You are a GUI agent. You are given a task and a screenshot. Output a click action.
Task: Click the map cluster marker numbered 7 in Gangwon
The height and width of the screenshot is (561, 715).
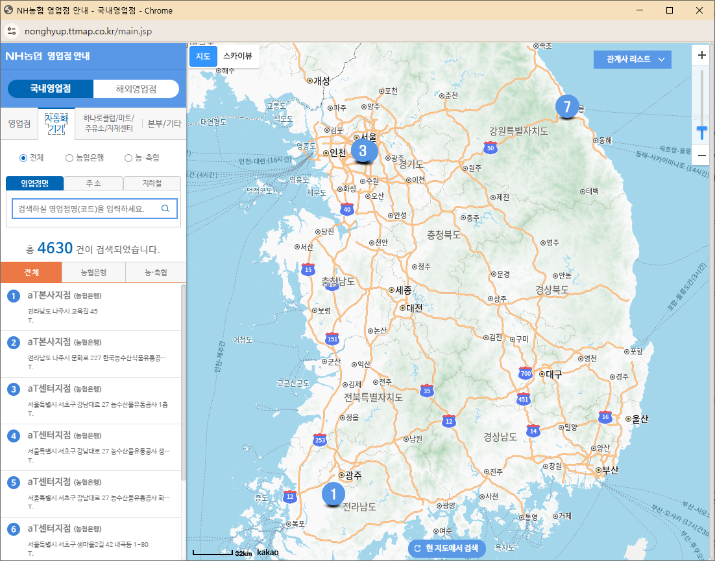(x=567, y=106)
